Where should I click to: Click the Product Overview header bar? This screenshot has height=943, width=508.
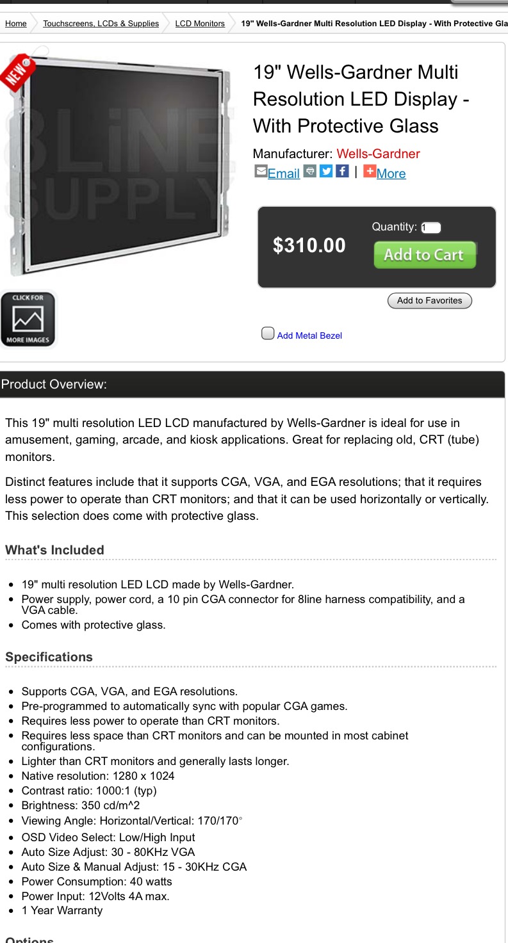point(252,384)
